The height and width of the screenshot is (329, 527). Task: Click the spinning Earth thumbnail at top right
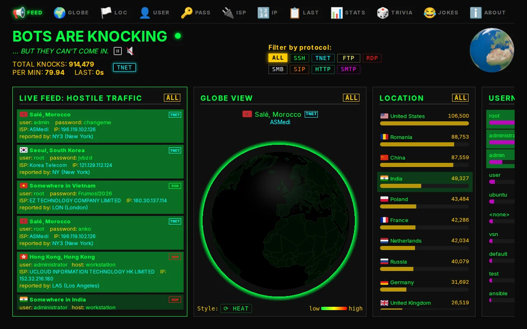(x=492, y=50)
